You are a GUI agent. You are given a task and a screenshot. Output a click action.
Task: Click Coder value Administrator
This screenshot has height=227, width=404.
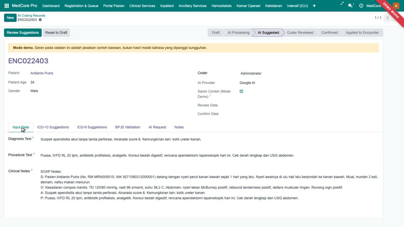251,73
